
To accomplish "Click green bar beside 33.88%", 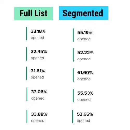I will [x=27, y=116].
